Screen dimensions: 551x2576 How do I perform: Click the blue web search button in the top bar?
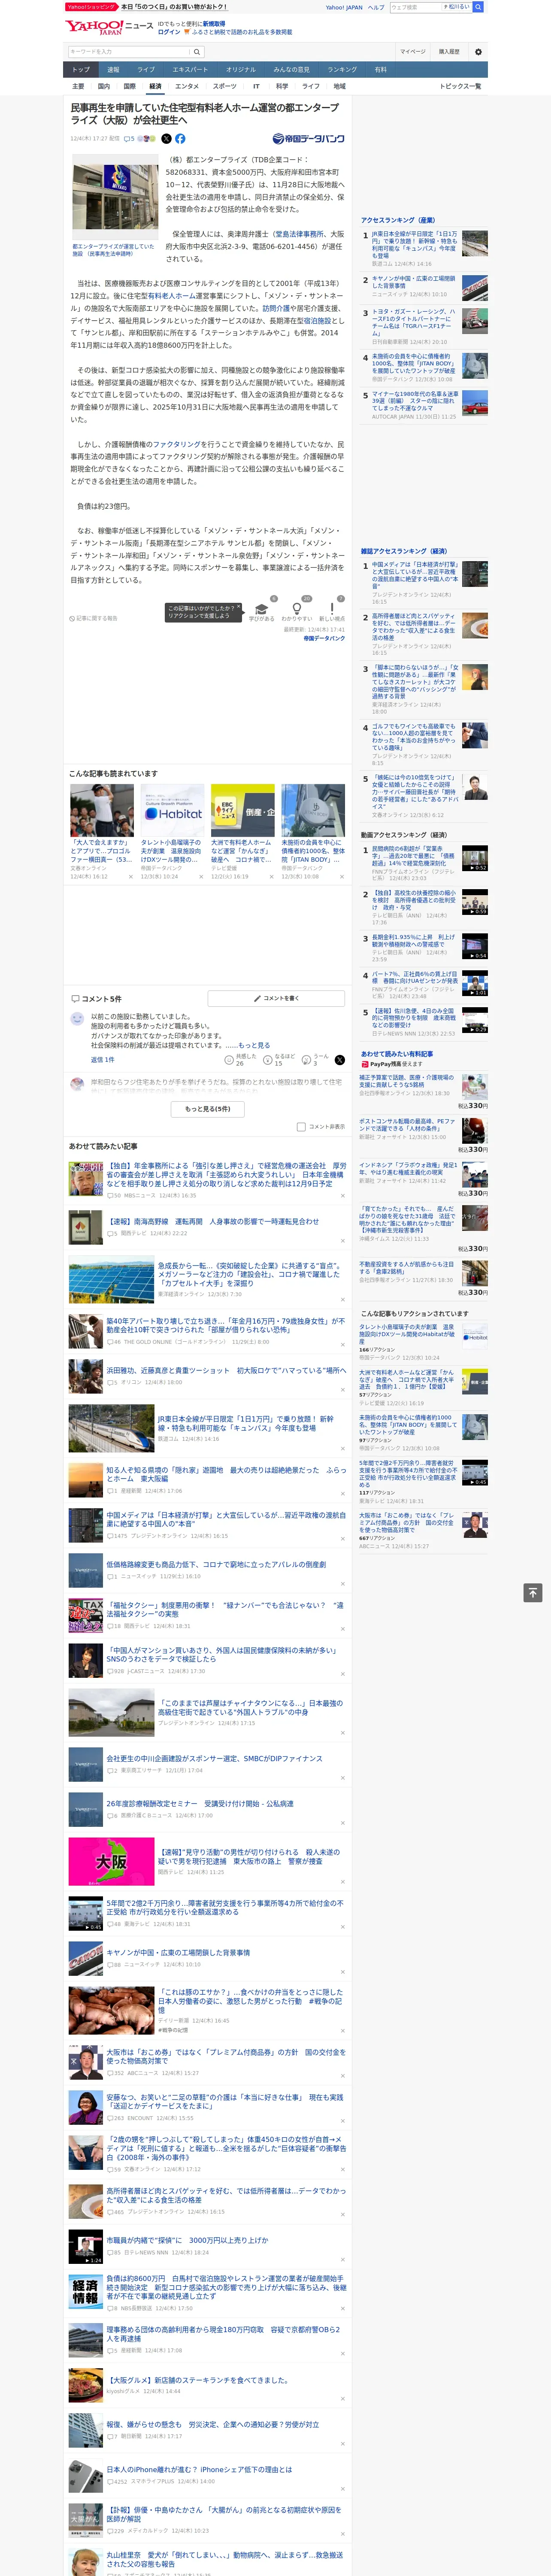pyautogui.click(x=478, y=7)
